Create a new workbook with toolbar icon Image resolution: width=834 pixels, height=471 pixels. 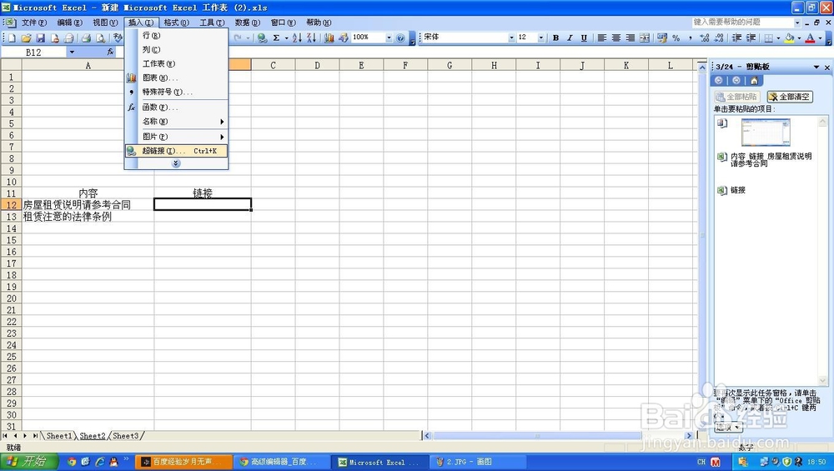point(11,38)
